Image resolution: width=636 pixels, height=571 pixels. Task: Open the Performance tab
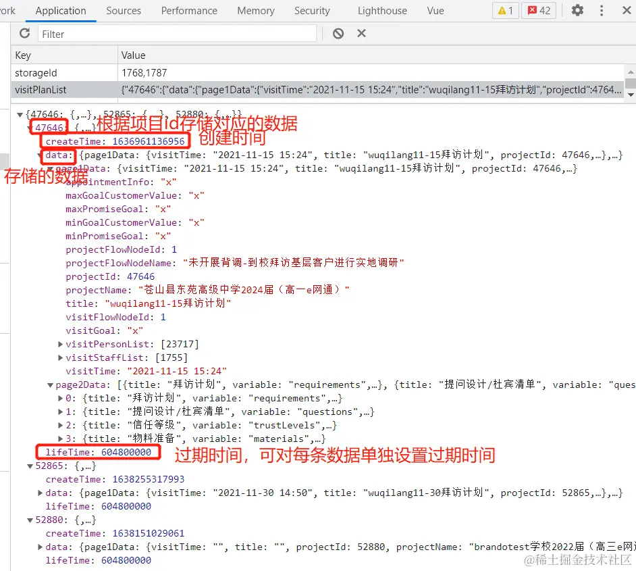click(x=189, y=11)
